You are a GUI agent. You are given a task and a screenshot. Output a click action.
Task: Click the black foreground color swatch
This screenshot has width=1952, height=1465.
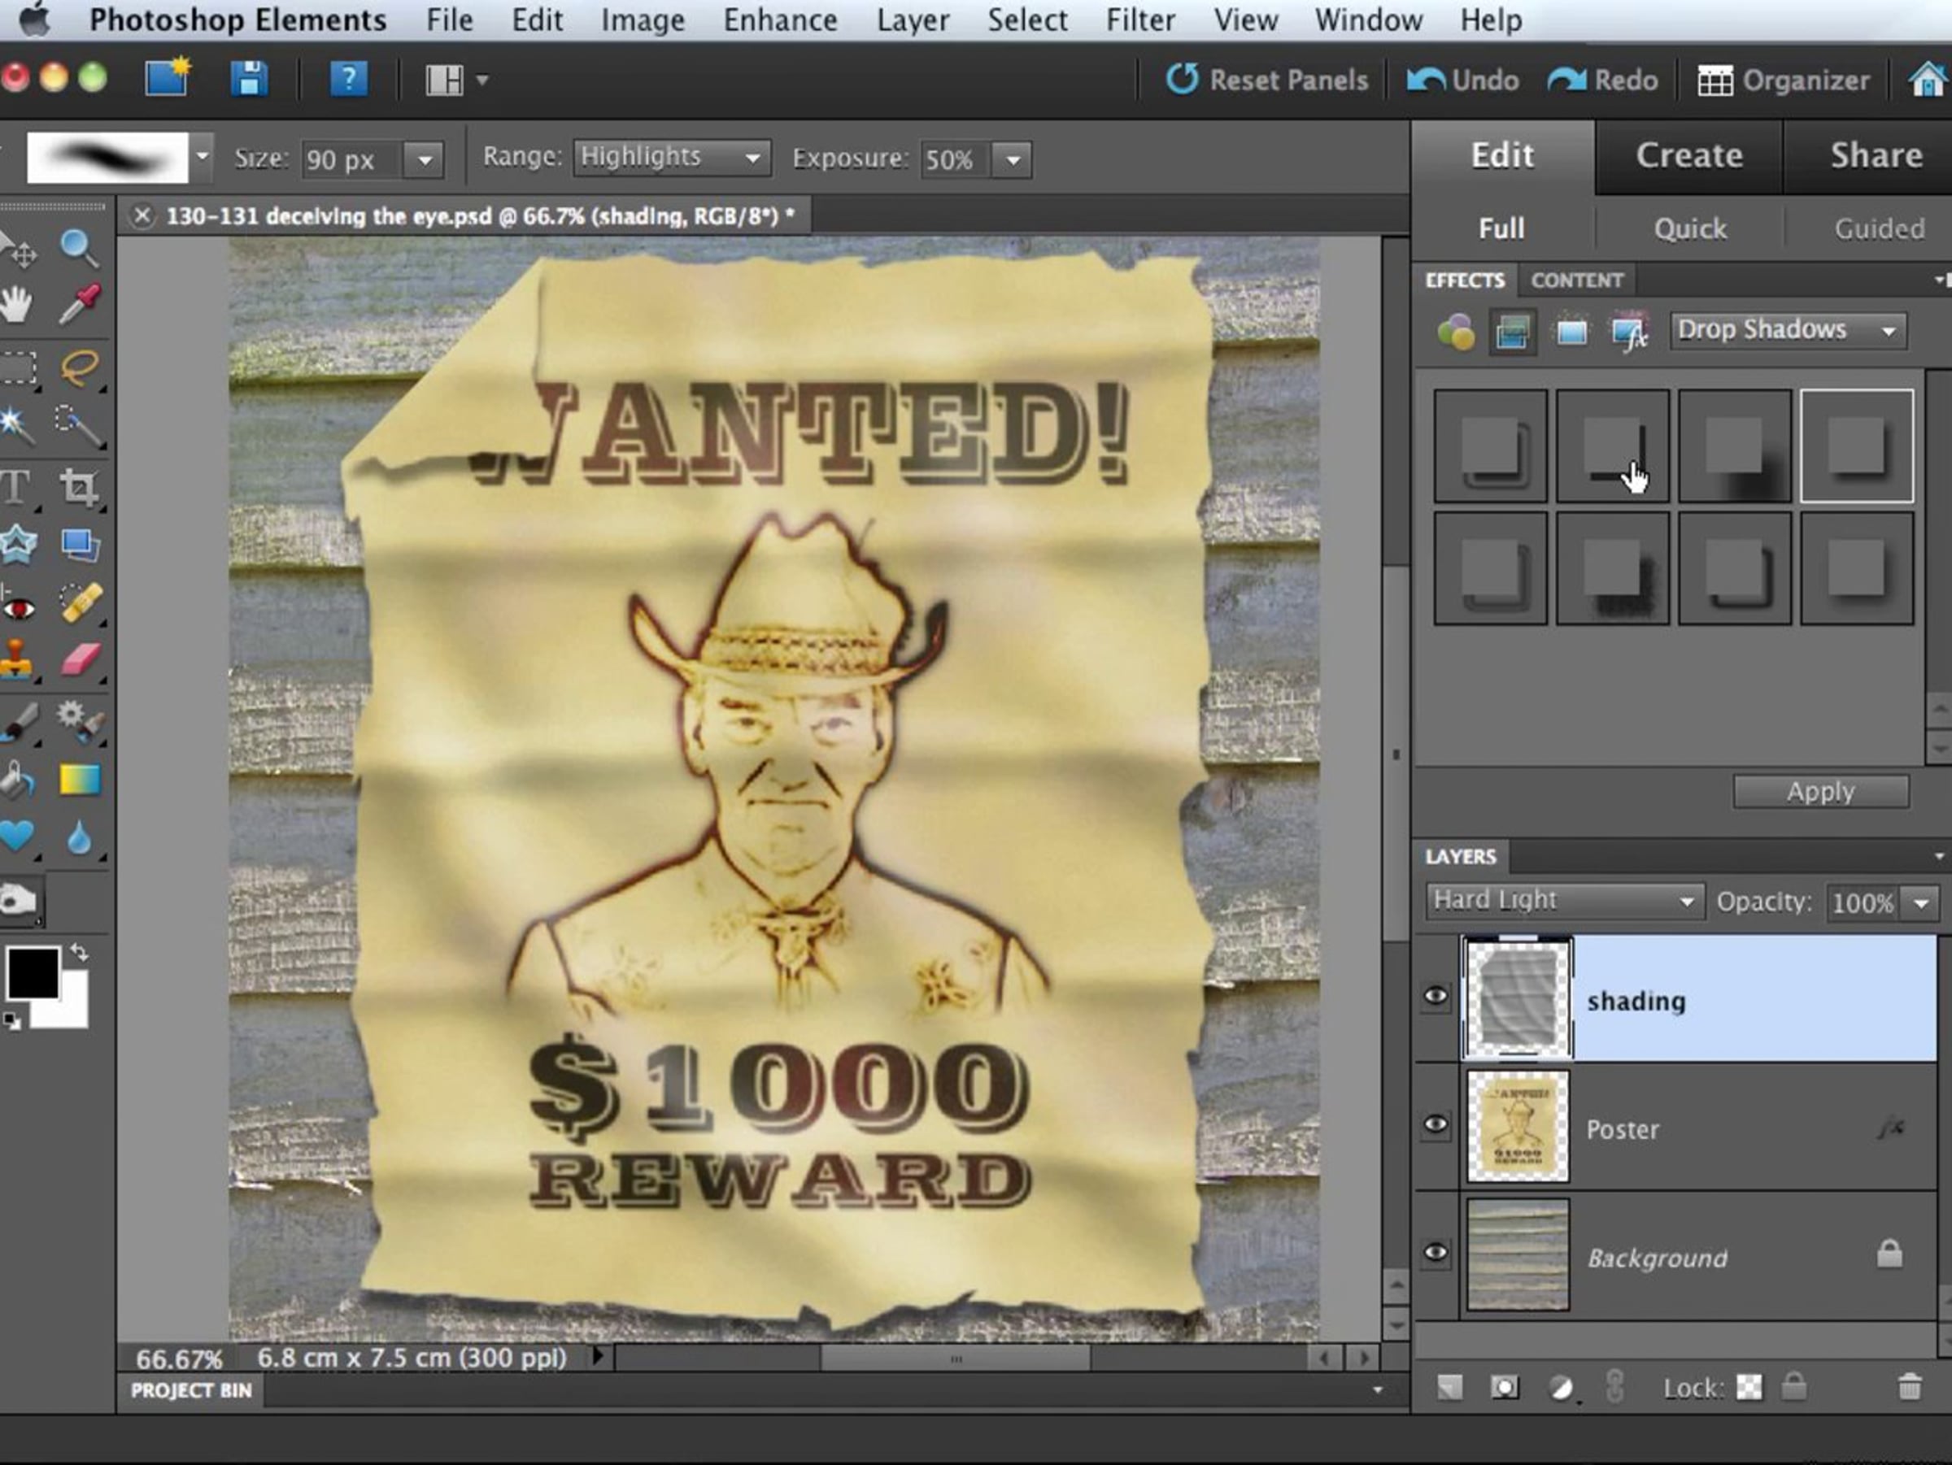(33, 973)
